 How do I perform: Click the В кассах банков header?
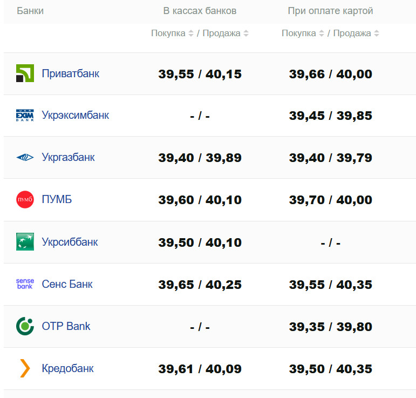[x=200, y=11]
